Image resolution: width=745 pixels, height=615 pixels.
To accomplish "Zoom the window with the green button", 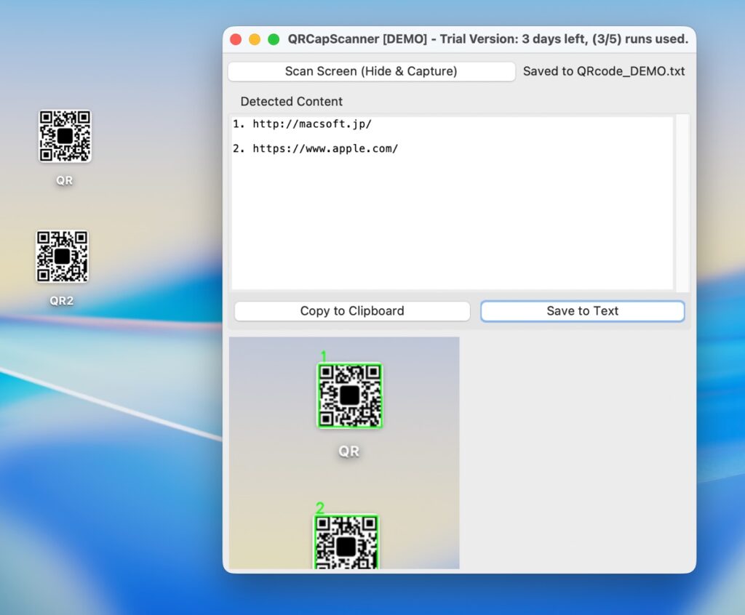I will tap(274, 39).
